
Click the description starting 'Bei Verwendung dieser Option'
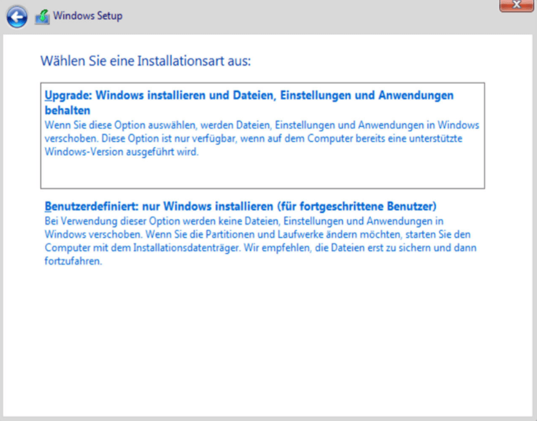point(260,241)
